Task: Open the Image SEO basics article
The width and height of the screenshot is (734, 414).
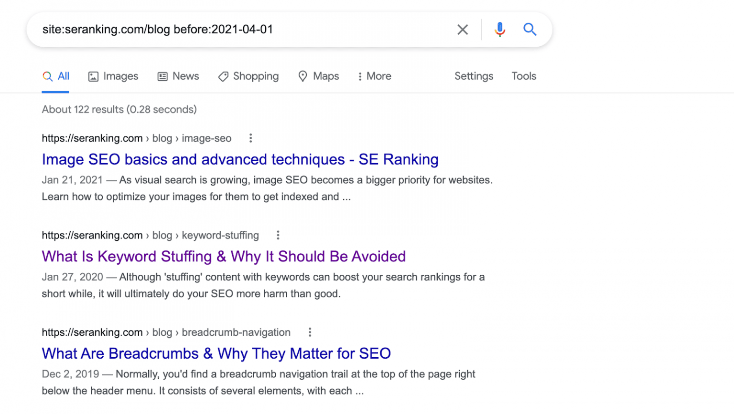Action: click(240, 159)
